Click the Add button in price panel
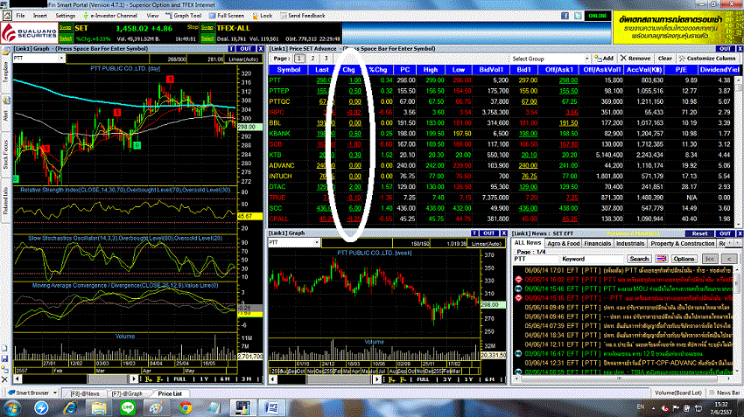744x417 pixels. tap(604, 59)
